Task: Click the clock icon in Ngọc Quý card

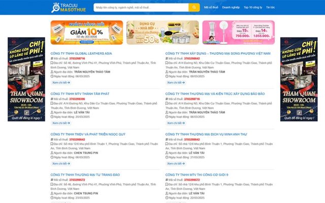Action: (52, 157)
